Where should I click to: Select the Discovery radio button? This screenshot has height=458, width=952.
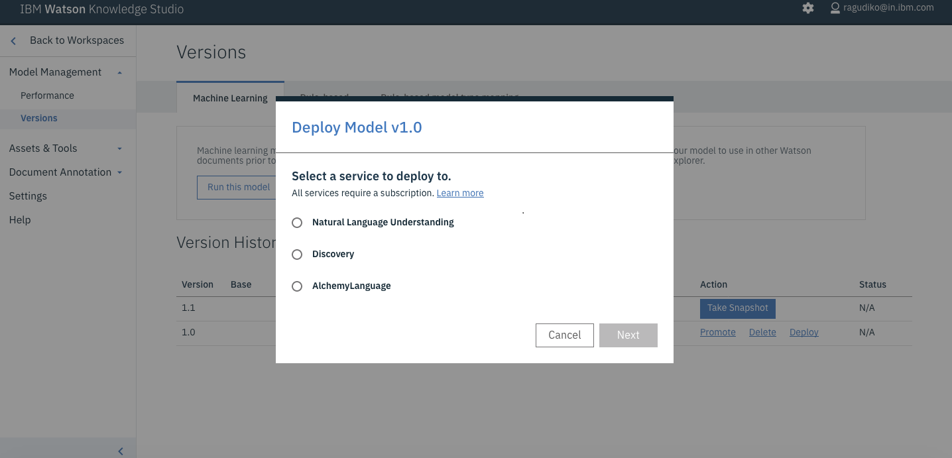[297, 255]
